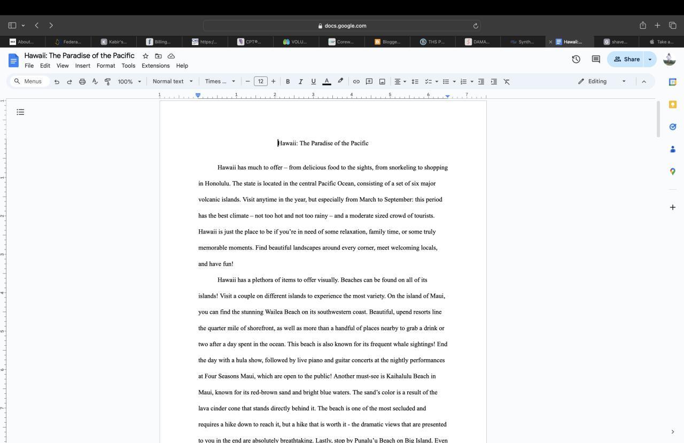The height and width of the screenshot is (443, 684).
Task: Run spelling and grammar check icon
Action: (x=95, y=81)
